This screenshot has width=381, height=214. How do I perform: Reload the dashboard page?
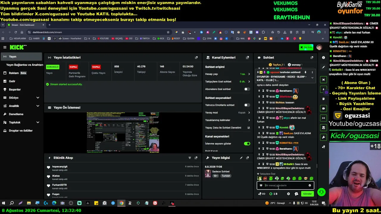coord(15,32)
